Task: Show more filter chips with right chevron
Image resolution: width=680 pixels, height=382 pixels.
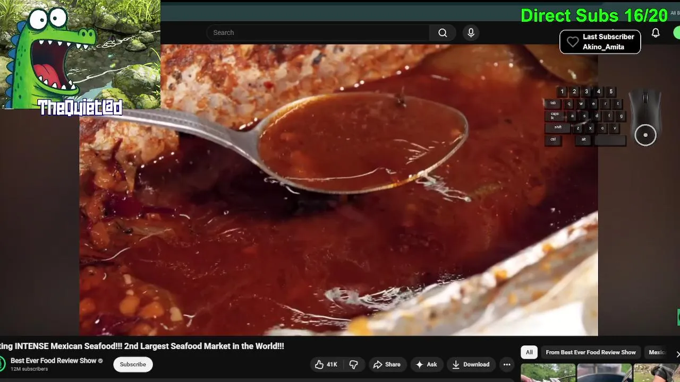Action: click(x=677, y=353)
